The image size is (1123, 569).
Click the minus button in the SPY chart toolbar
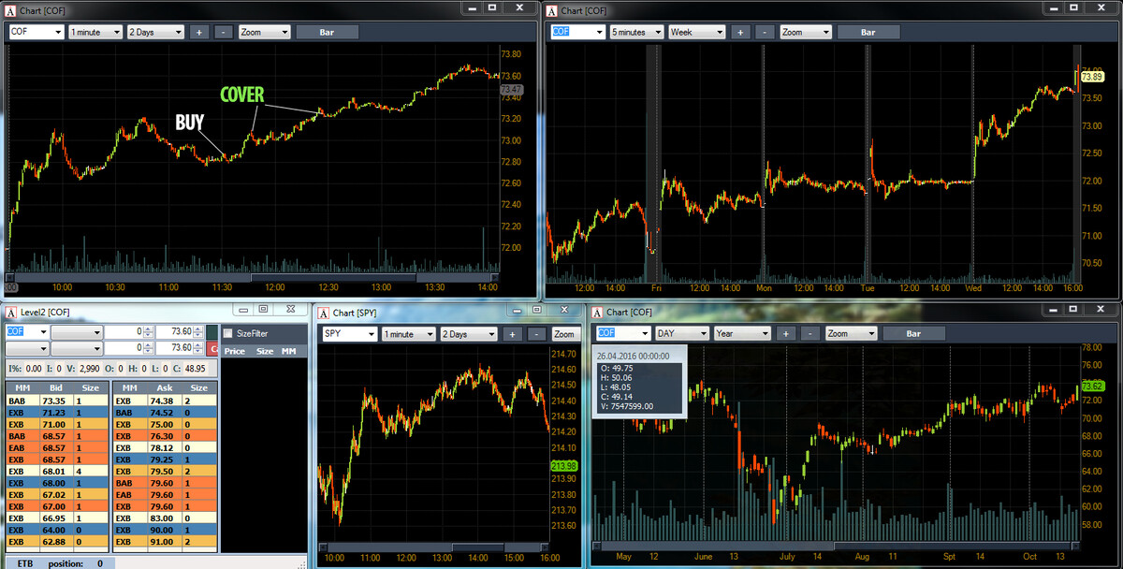[536, 334]
